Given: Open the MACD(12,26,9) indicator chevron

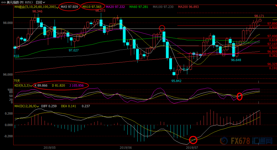Looking at the screenshot, I should click(x=38, y=106).
